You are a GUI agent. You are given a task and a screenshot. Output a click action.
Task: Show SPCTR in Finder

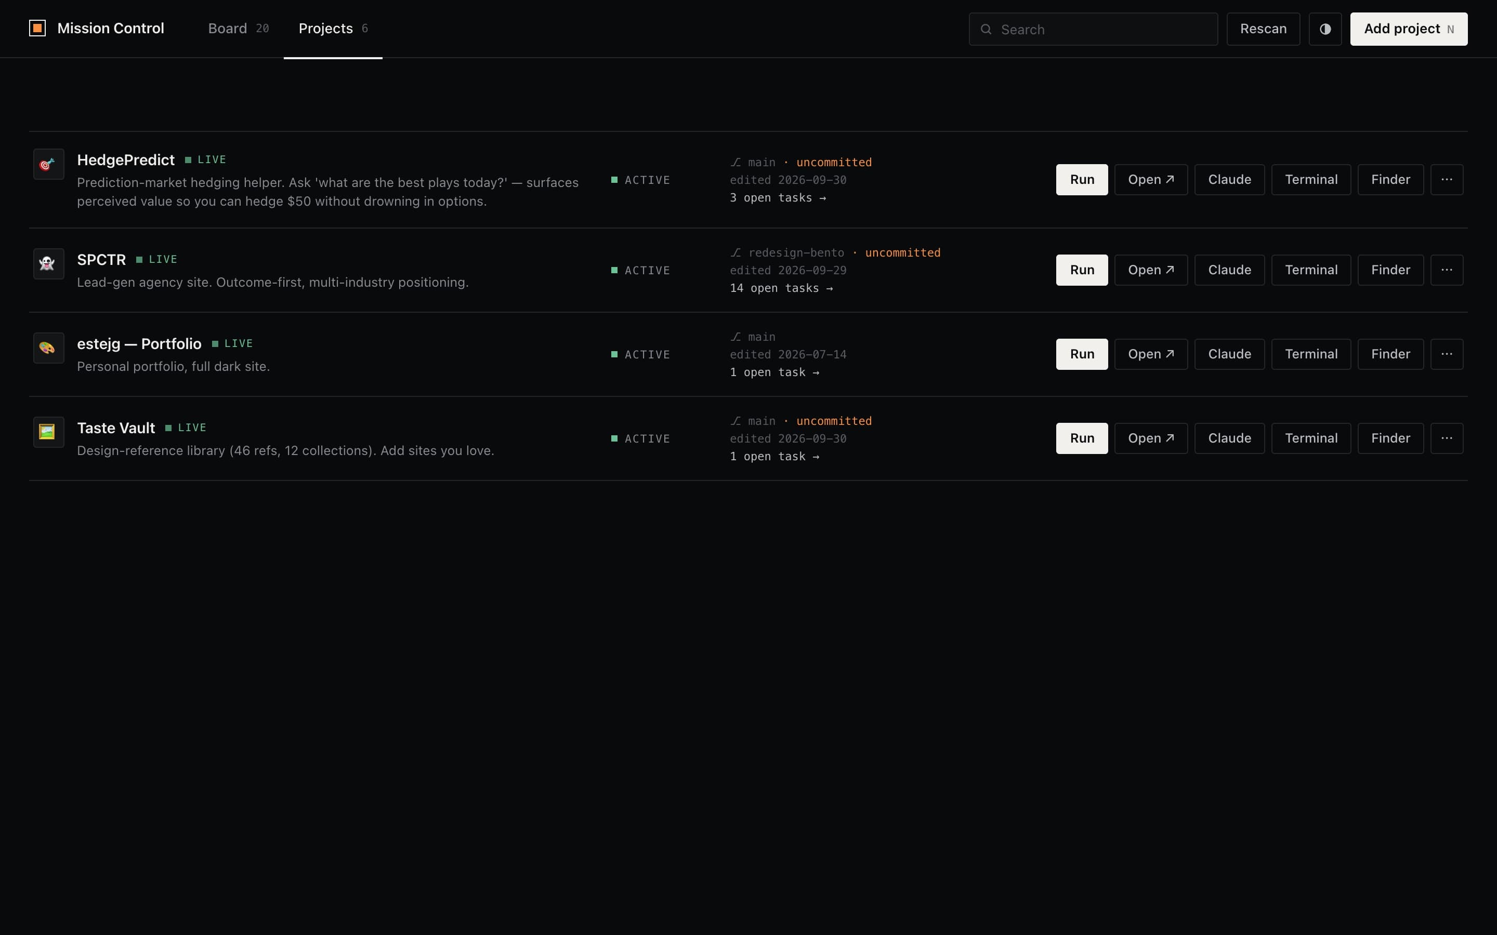tap(1390, 270)
